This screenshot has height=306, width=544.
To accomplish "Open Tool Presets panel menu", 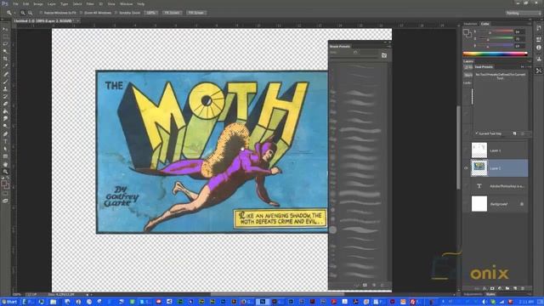I will click(x=528, y=66).
